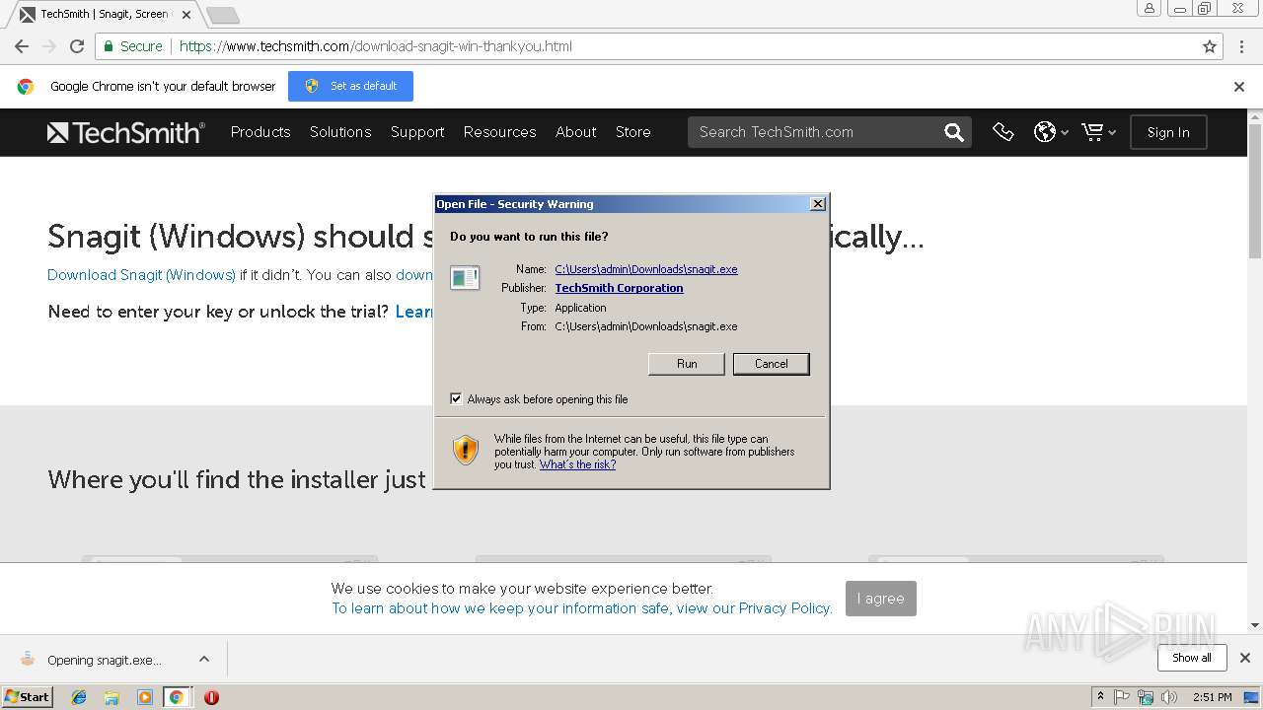Screen dimensions: 1263x710
Task: Open the Solutions menu
Action: pos(340,132)
